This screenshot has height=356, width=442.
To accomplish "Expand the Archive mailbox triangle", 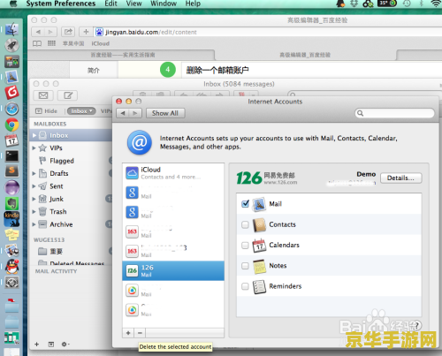I will coord(34,224).
